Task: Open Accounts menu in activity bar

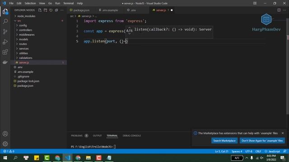Action: click(x=5, y=134)
